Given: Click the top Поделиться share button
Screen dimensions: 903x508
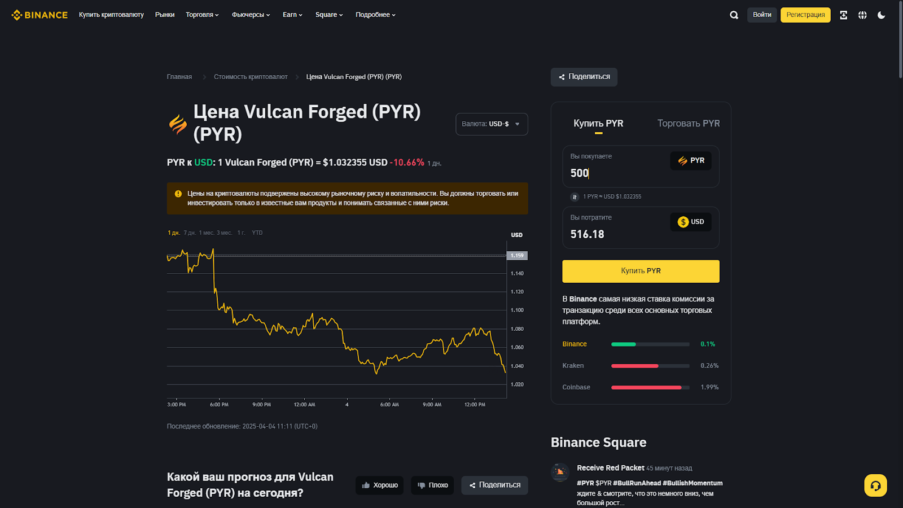Looking at the screenshot, I should [584, 77].
